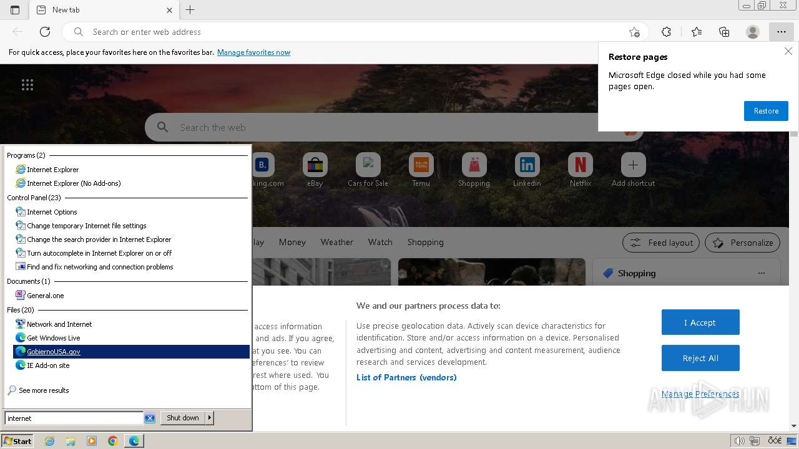799x449 pixels.
Task: Open the Favorites list icon
Action: tap(697, 32)
